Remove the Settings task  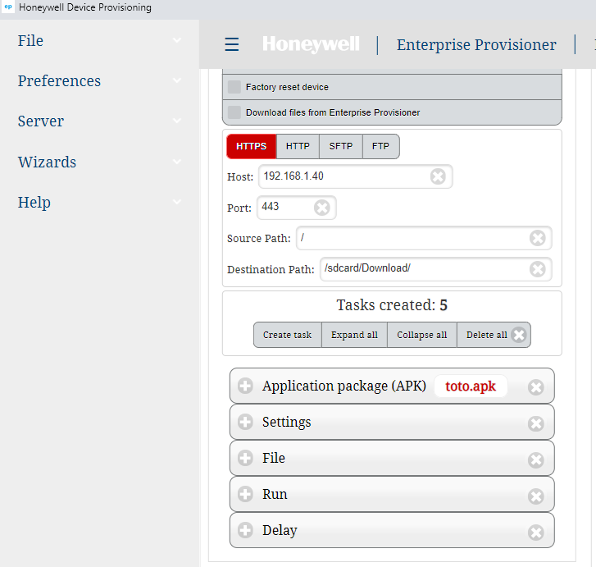(x=536, y=423)
